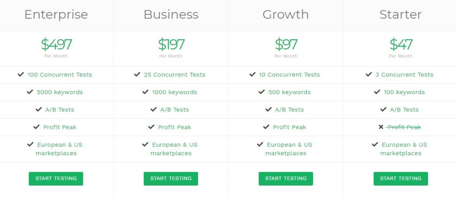Click the Enterprise plan heading
456x198 pixels.
coord(56,15)
